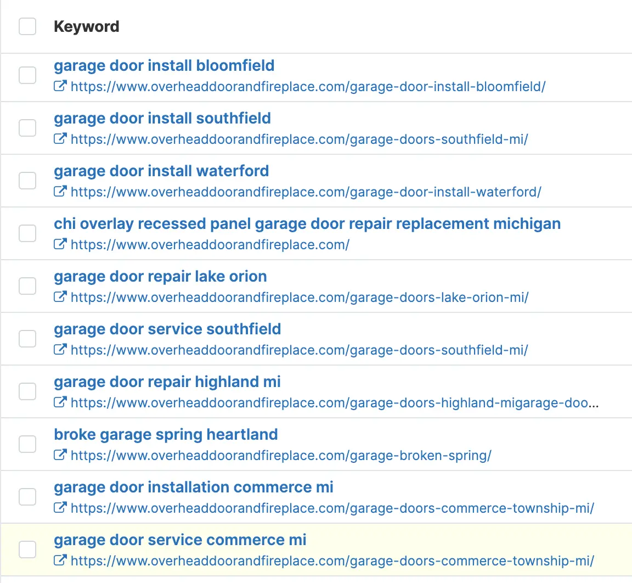Screen dimensions: 632x583
Task: Visit the garage-doors-commerce-township-mi URL under installation keyword
Action: pyautogui.click(x=332, y=508)
